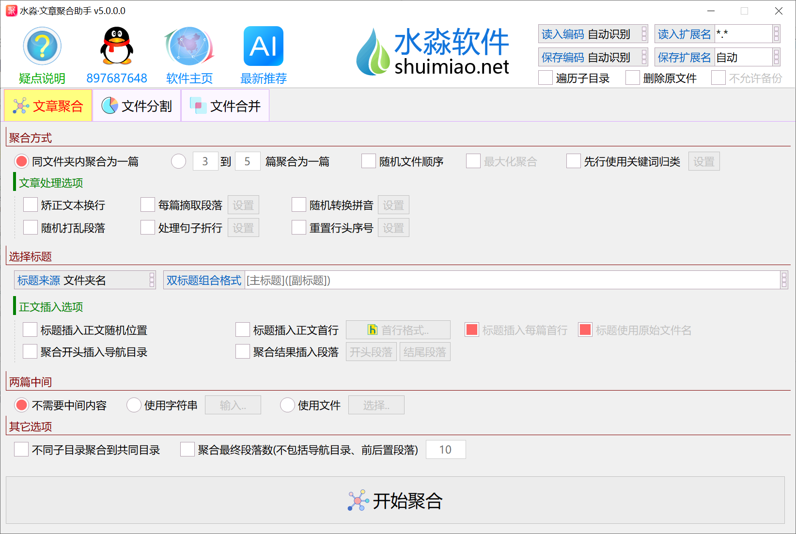
Task: Check 随机转换拼音 option
Action: pyautogui.click(x=299, y=205)
